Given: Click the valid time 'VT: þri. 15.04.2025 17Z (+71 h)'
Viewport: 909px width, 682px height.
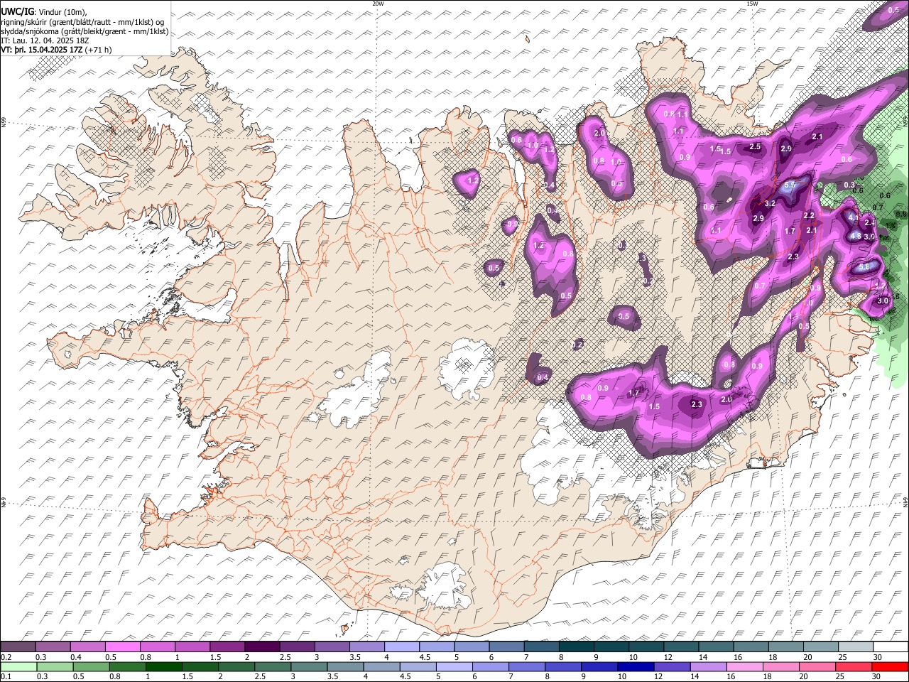Looking at the screenshot, I should click(56, 50).
